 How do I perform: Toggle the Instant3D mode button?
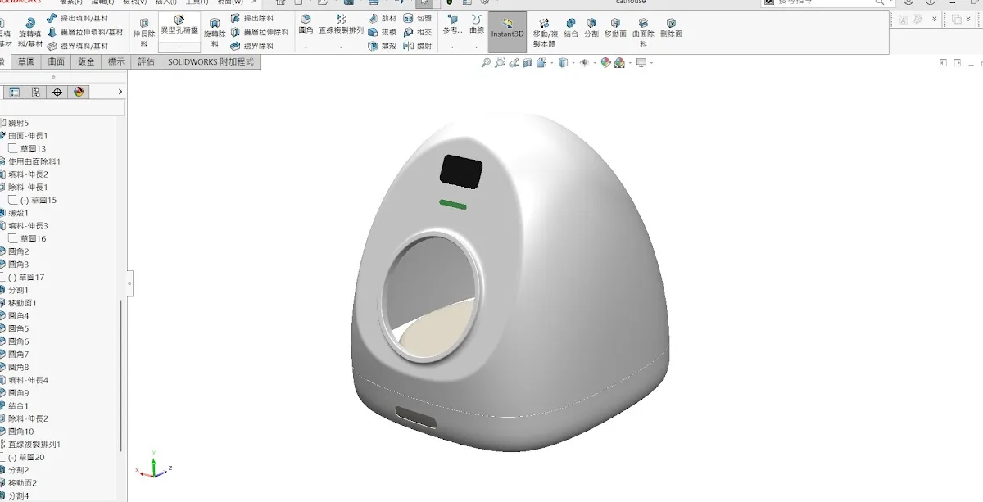coord(507,32)
